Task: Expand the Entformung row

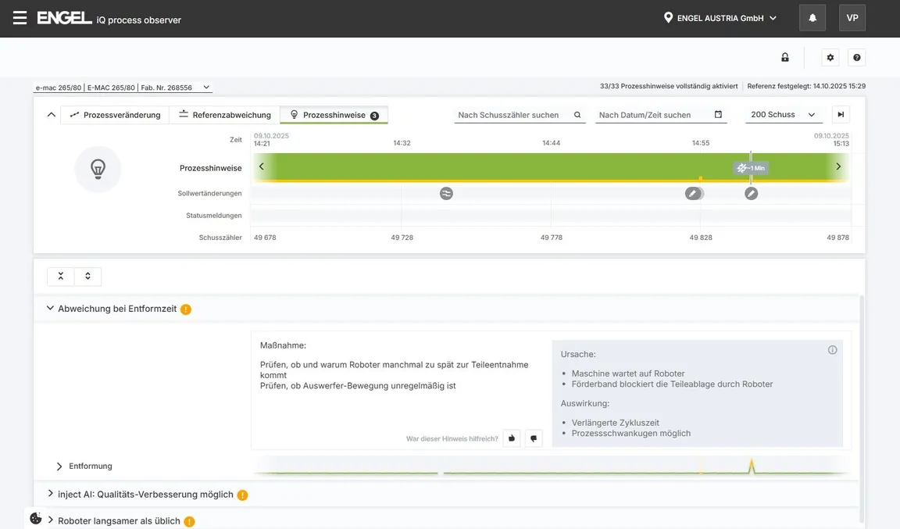Action: (59, 466)
